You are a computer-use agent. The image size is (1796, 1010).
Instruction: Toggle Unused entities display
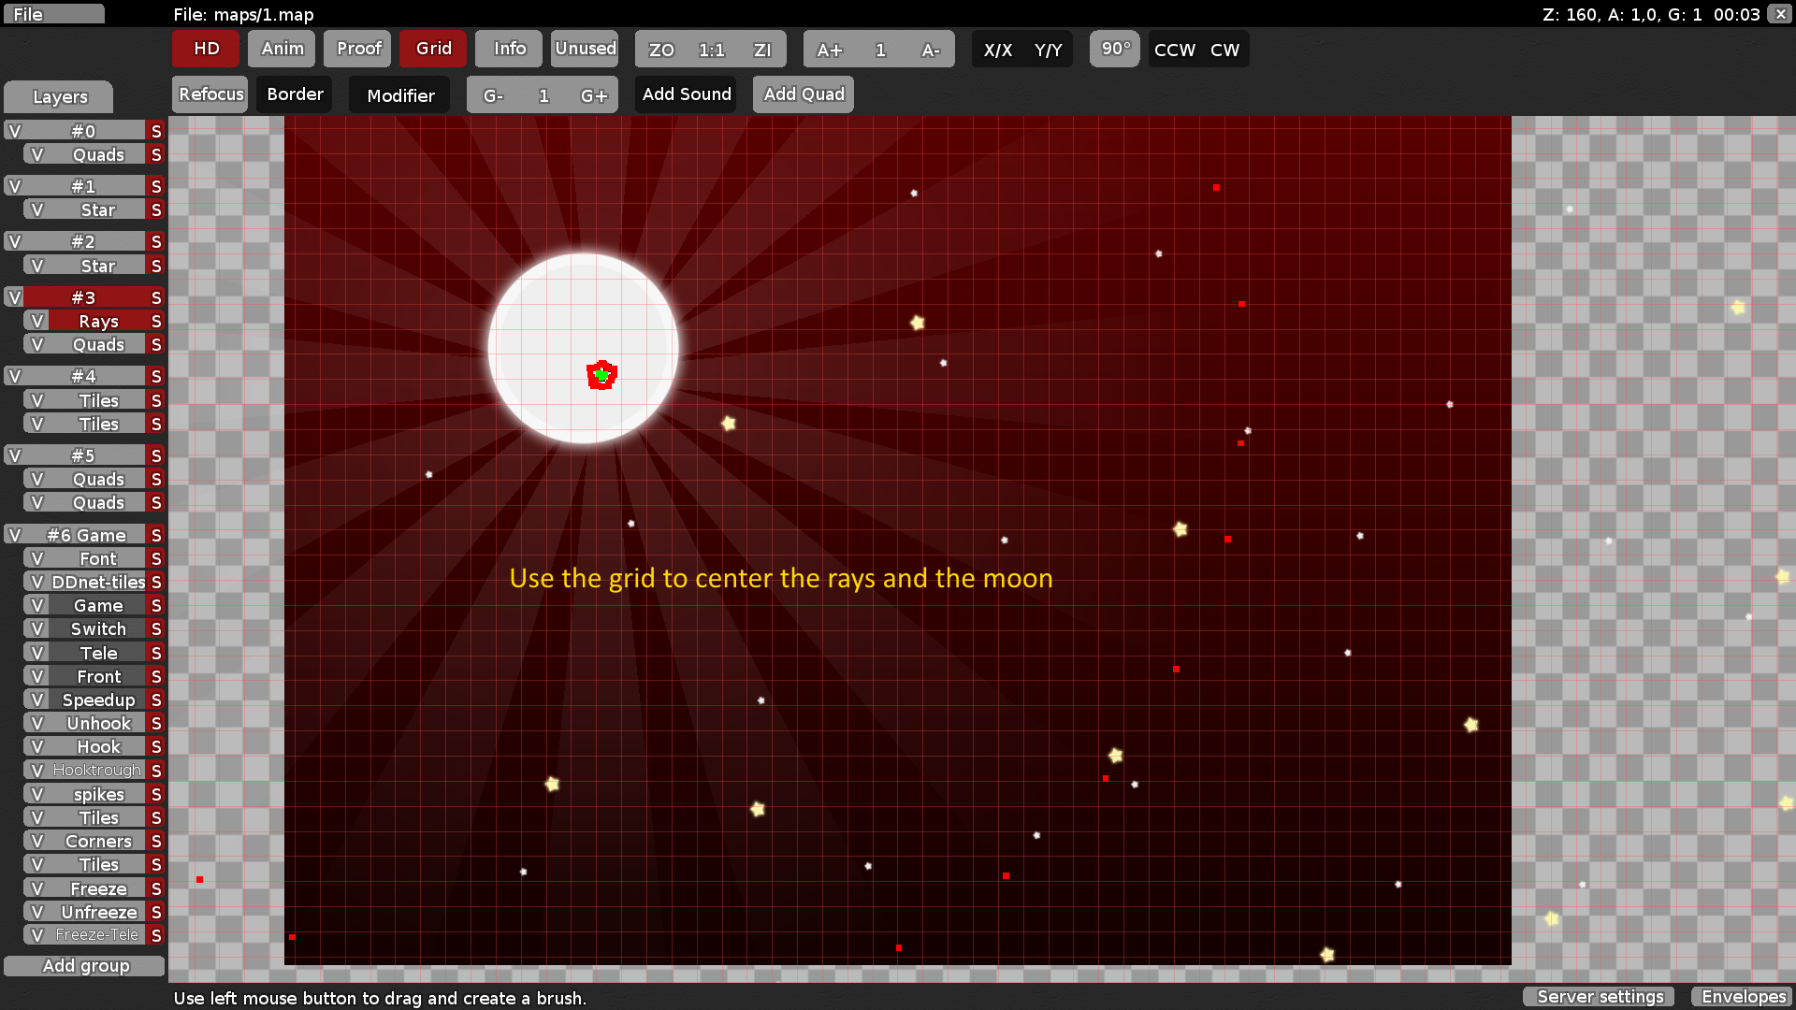tap(584, 49)
